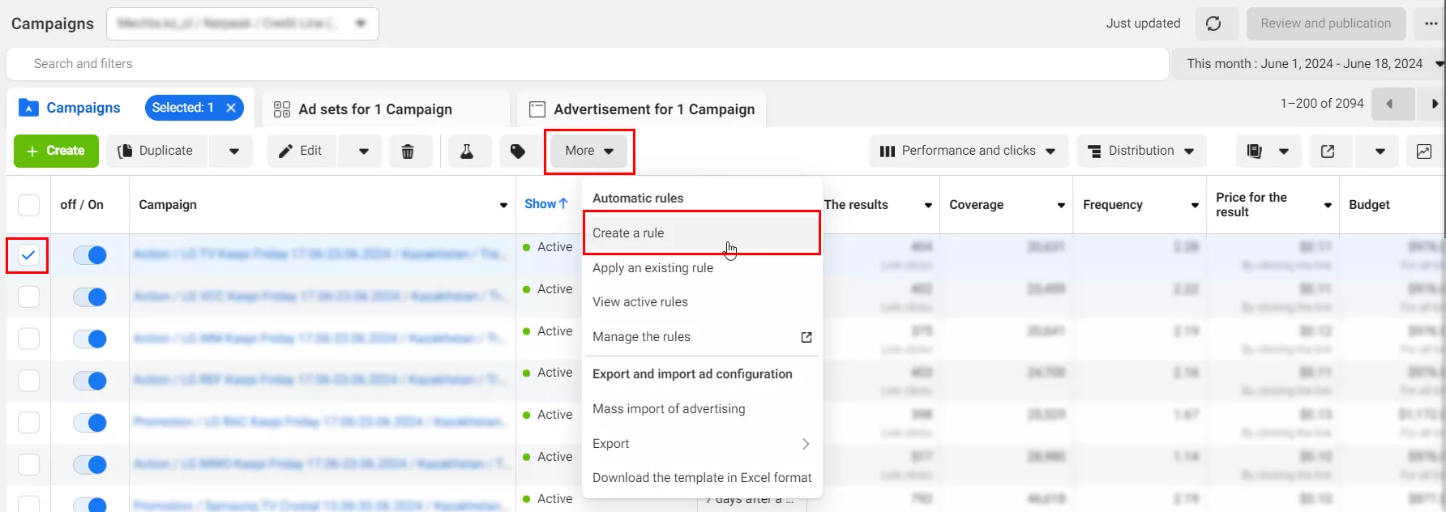
Task: Open The results column dropdown
Action: [929, 205]
